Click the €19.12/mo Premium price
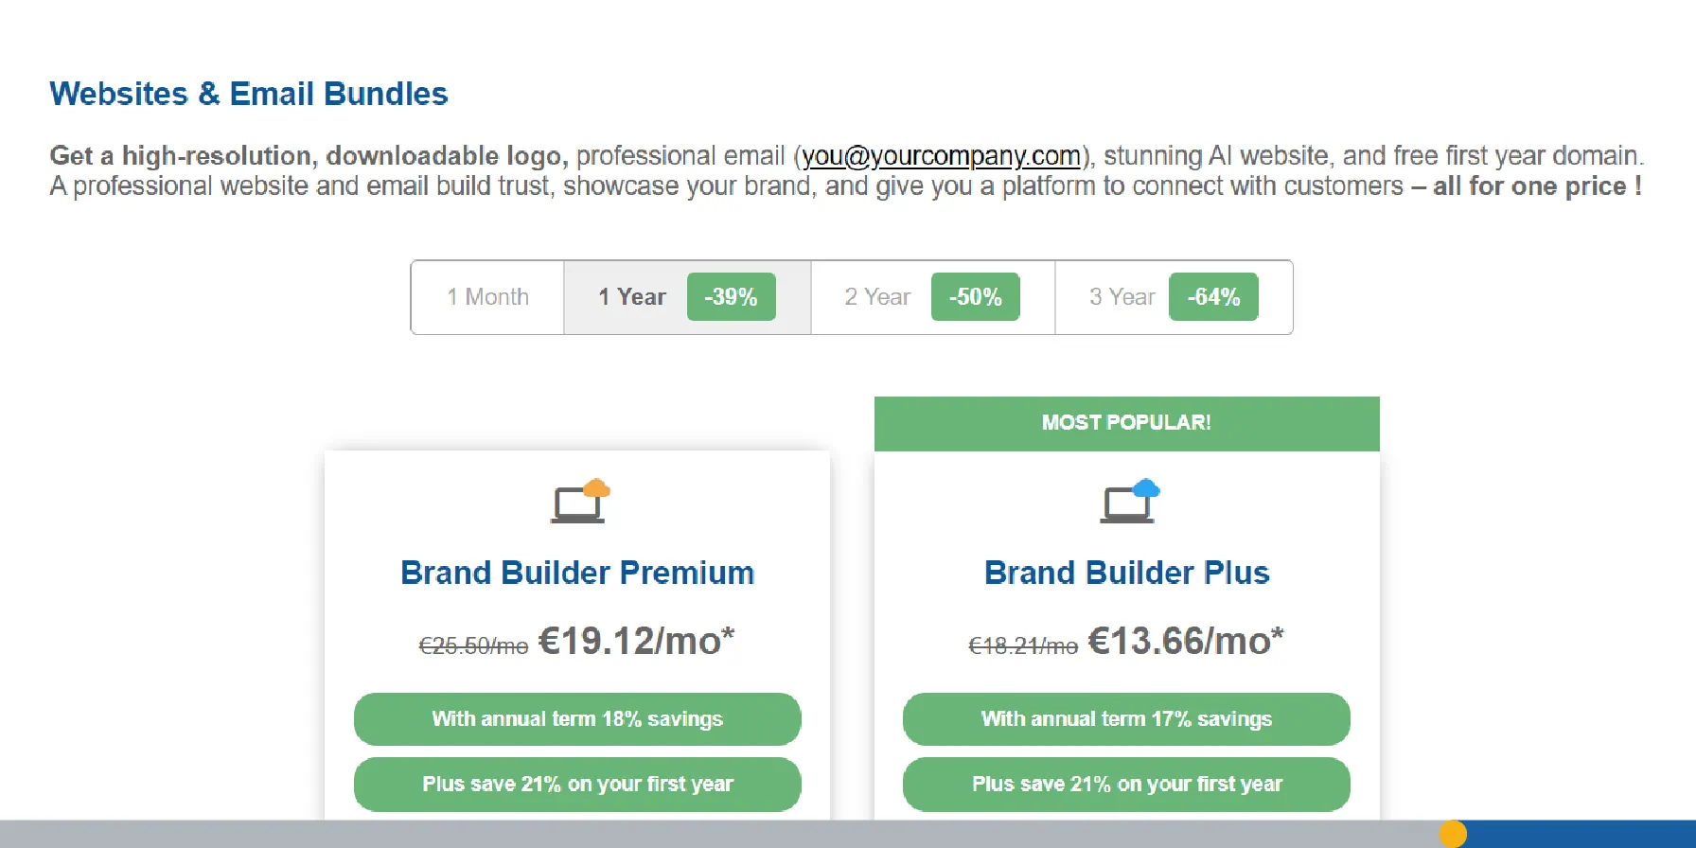 tap(636, 642)
